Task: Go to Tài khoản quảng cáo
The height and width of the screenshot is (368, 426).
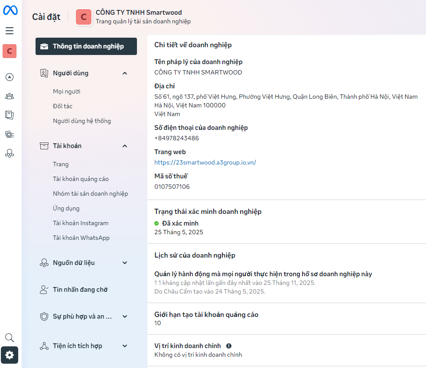Action: [x=81, y=179]
